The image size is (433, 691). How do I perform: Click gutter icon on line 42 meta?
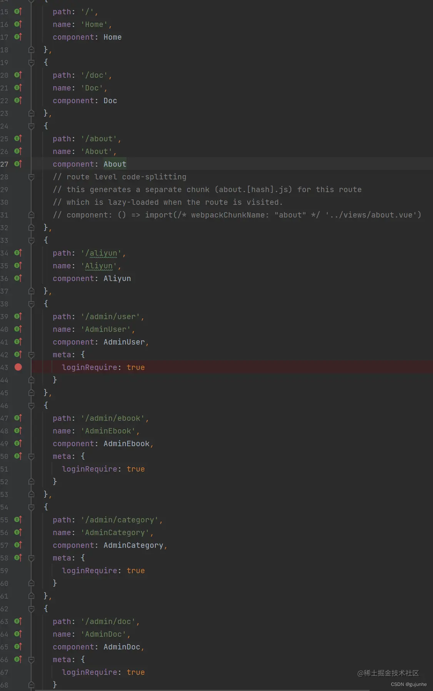pyautogui.click(x=18, y=355)
